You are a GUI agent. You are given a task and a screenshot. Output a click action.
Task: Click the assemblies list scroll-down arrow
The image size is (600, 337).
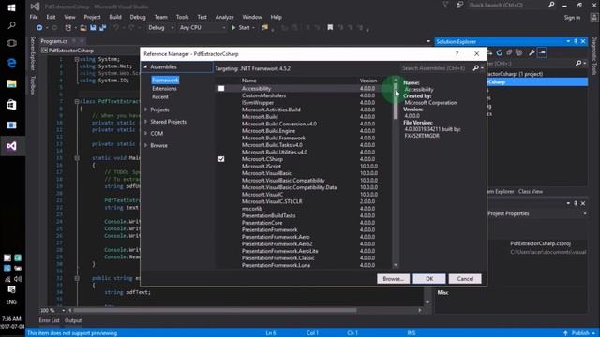(396, 265)
